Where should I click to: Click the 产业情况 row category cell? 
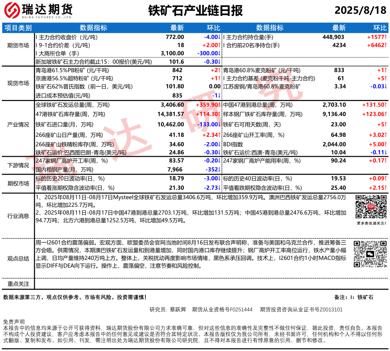(x=18, y=125)
